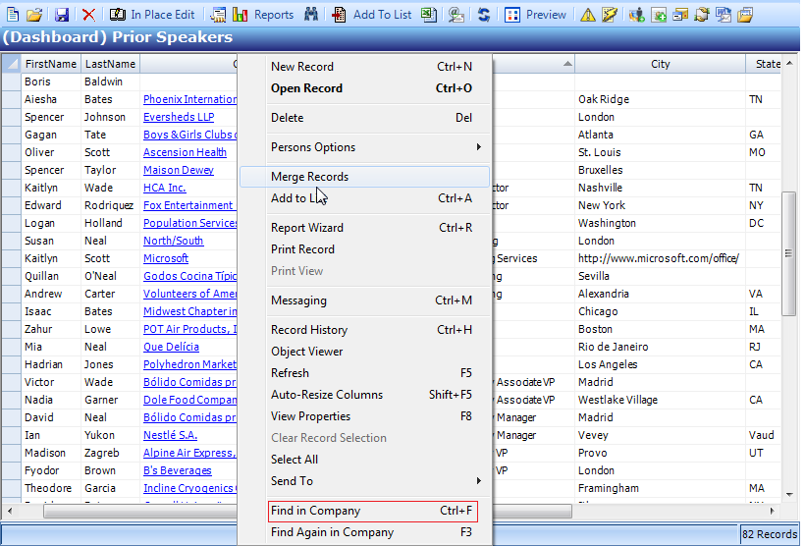Click the Oak Ridge city cell
Viewport: 805px width, 546px height.
coord(661,99)
